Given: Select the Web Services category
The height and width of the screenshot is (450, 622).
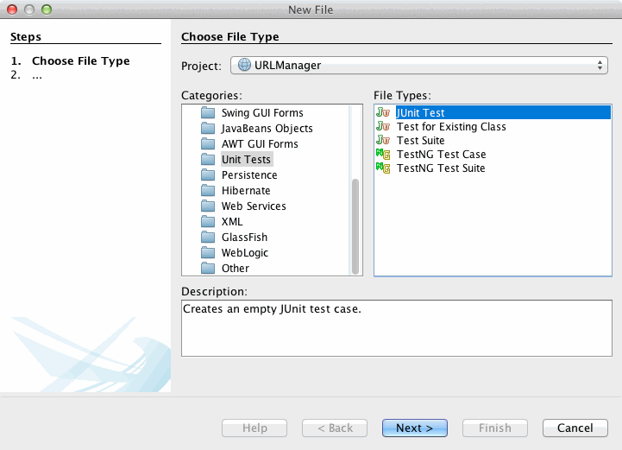Looking at the screenshot, I should (x=254, y=206).
